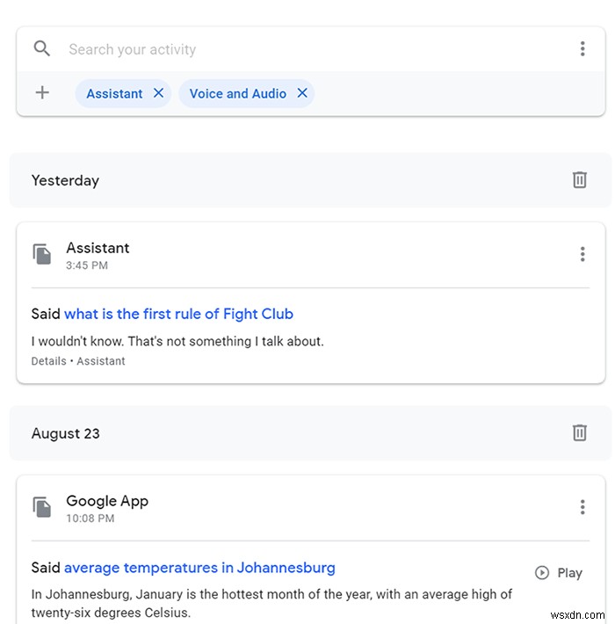This screenshot has height=624, width=615.
Task: Open the Google App card three-dot menu
Action: (582, 507)
